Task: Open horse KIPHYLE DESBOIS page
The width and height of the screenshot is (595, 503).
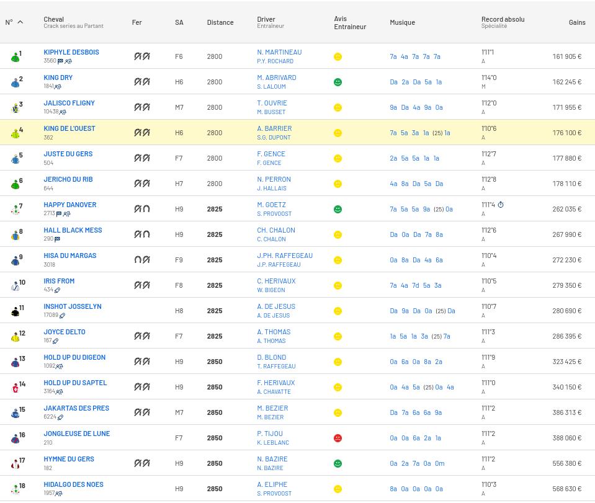Action: point(71,52)
